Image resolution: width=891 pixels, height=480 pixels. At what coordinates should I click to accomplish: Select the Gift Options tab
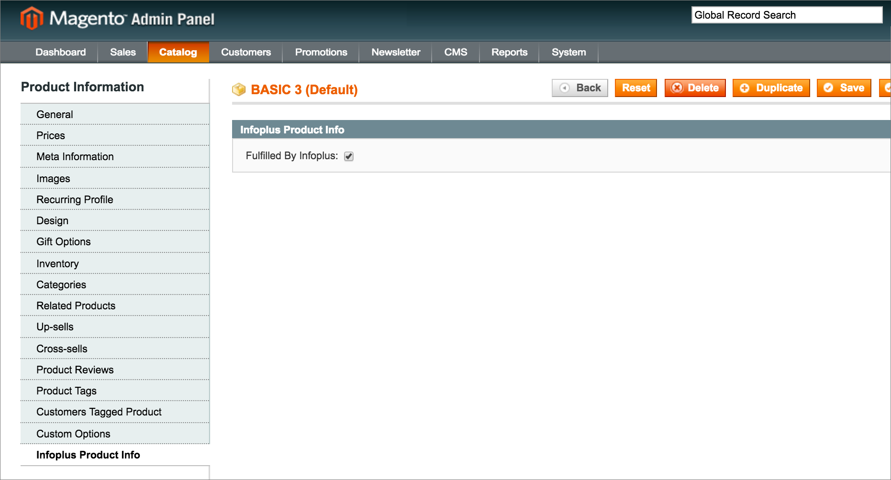point(115,241)
